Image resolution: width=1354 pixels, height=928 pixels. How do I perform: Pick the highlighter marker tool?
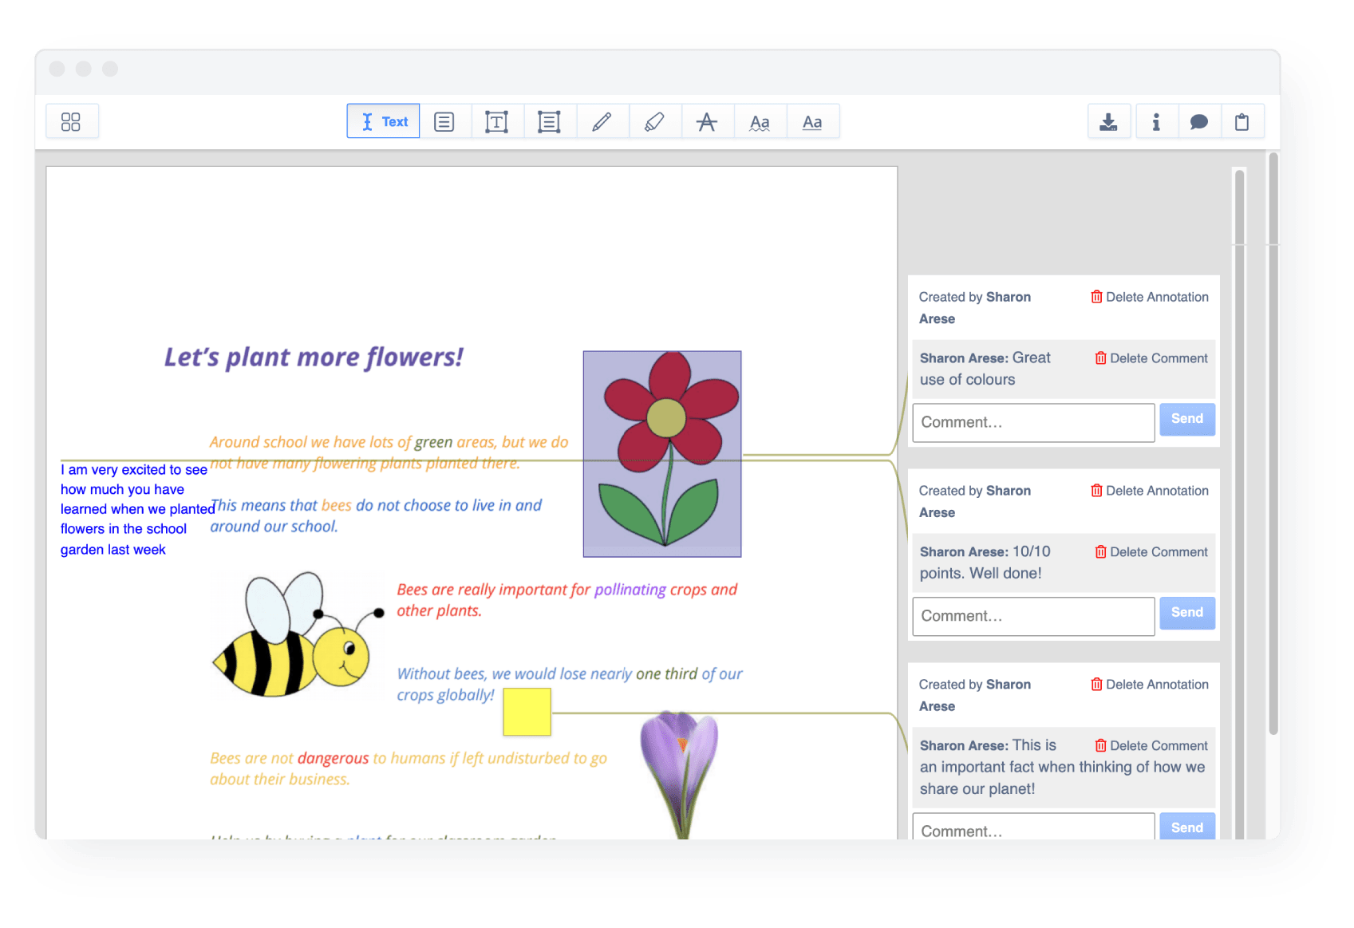[654, 121]
